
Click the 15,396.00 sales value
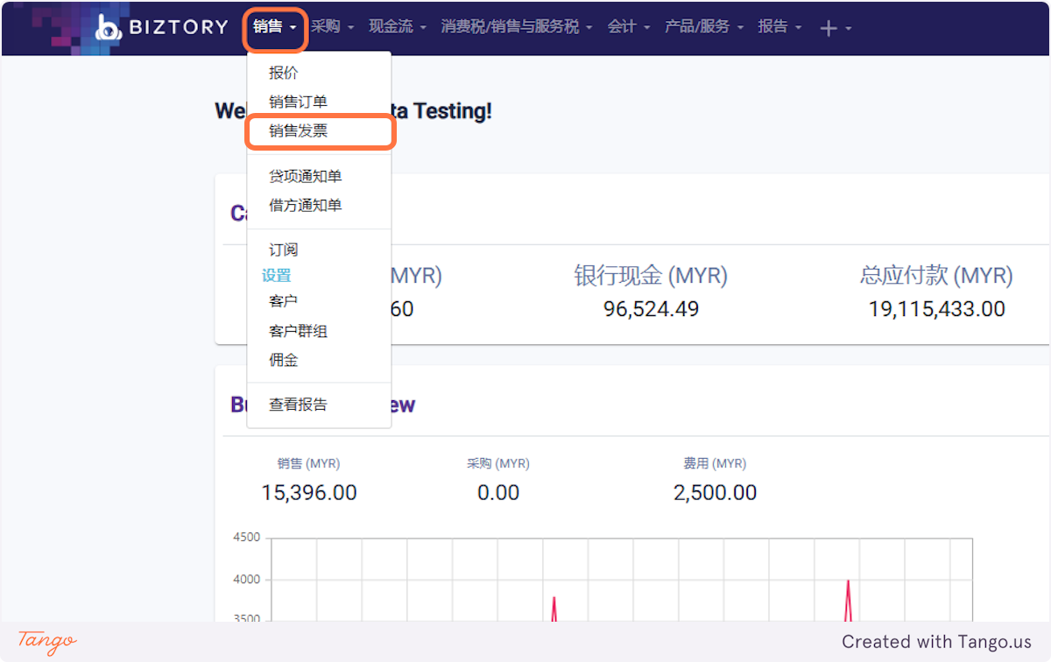click(x=309, y=493)
